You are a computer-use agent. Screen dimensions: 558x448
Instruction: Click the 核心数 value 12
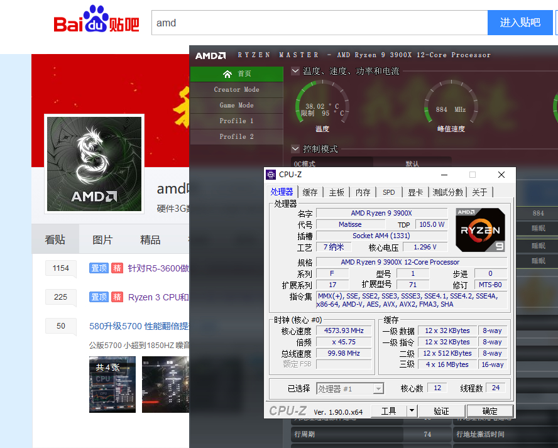coord(437,388)
